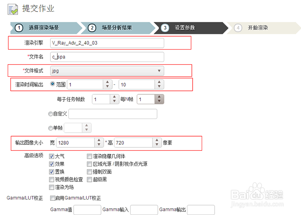Click the 渲染引擎 input field
Viewport: 301px width, 215px height.
(x=107, y=43)
